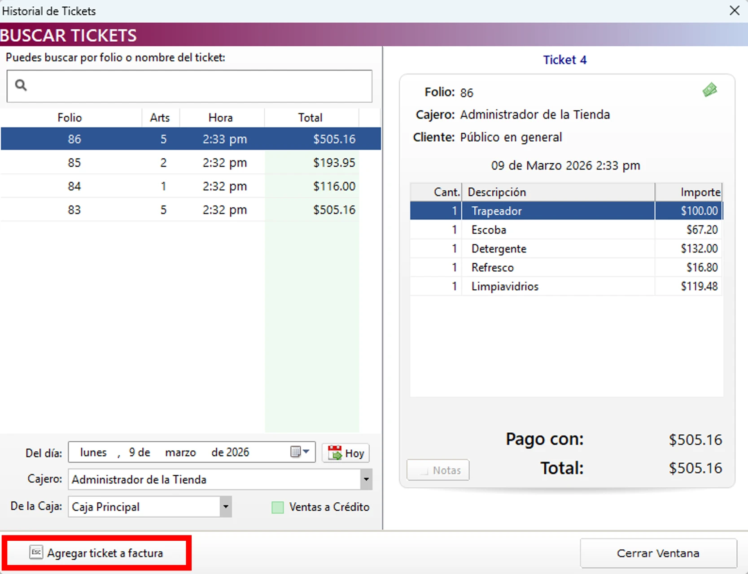748x574 pixels.
Task: Click the Notas note icon
Action: pos(424,470)
